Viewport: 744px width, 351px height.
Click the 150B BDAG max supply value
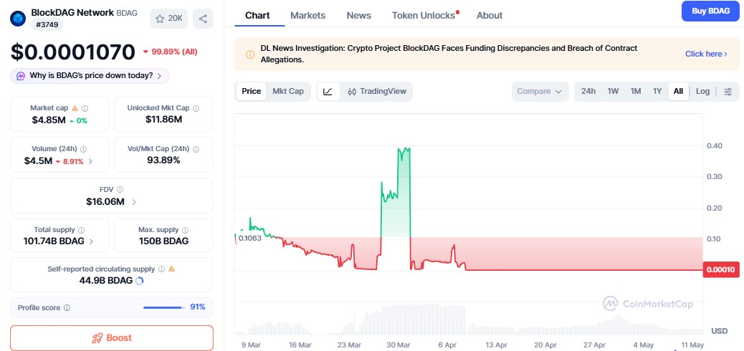pyautogui.click(x=163, y=241)
